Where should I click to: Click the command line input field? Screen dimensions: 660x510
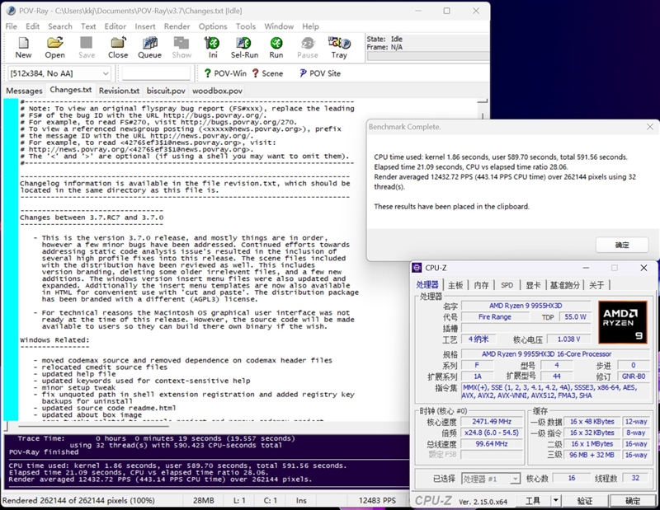click(x=156, y=73)
